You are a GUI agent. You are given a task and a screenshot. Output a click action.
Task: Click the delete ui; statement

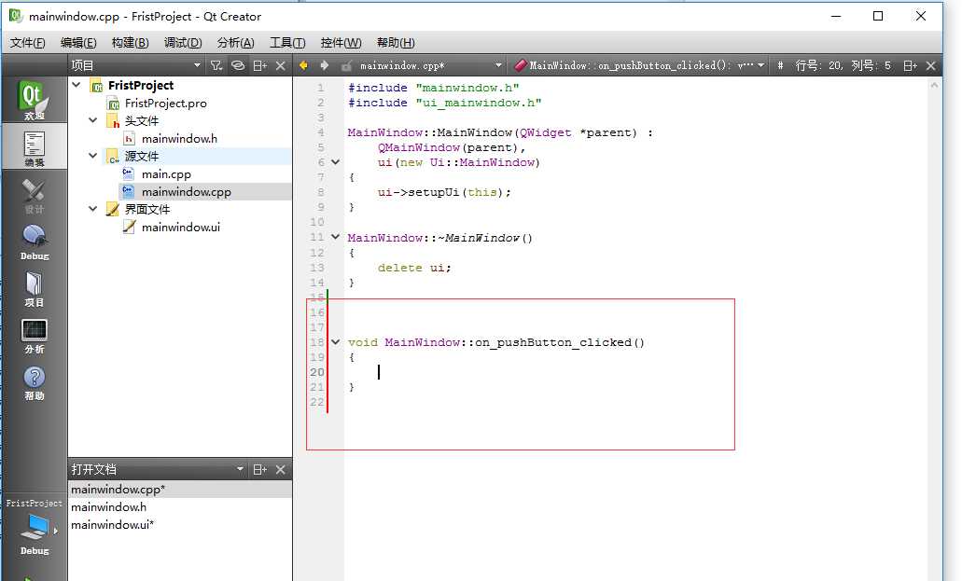coord(414,268)
